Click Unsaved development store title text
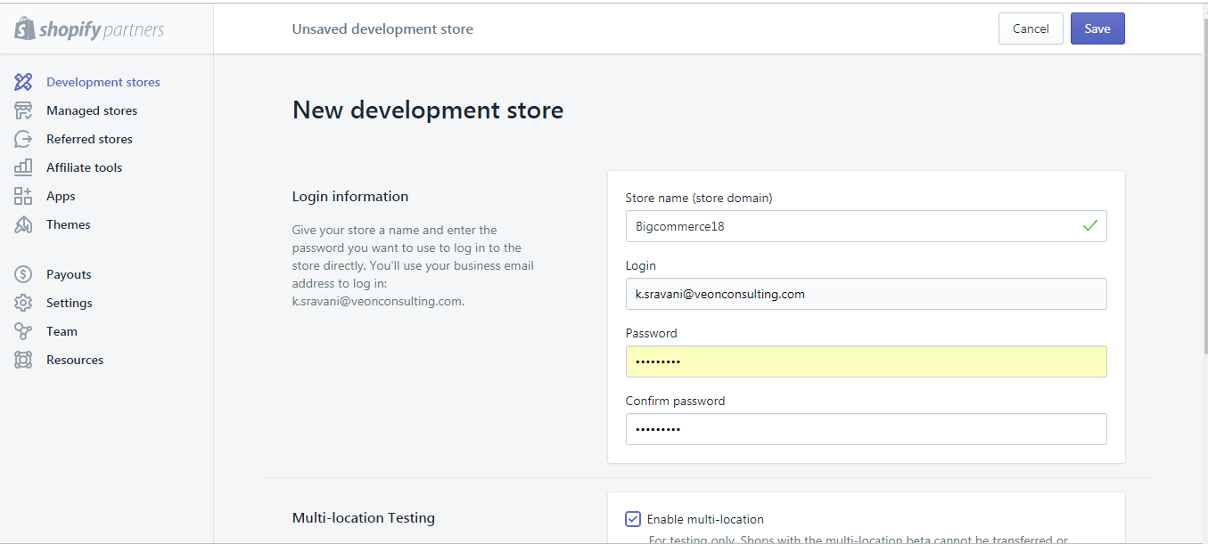This screenshot has height=544, width=1208. click(382, 28)
